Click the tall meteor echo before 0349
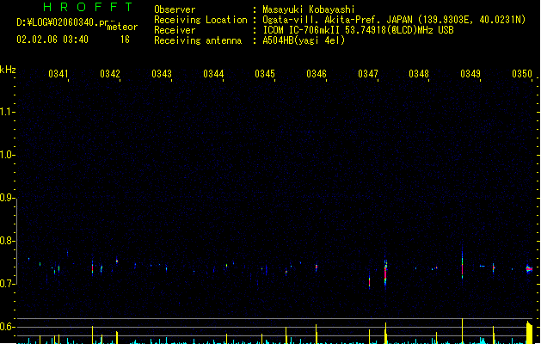The width and height of the screenshot is (541, 344). click(x=463, y=264)
